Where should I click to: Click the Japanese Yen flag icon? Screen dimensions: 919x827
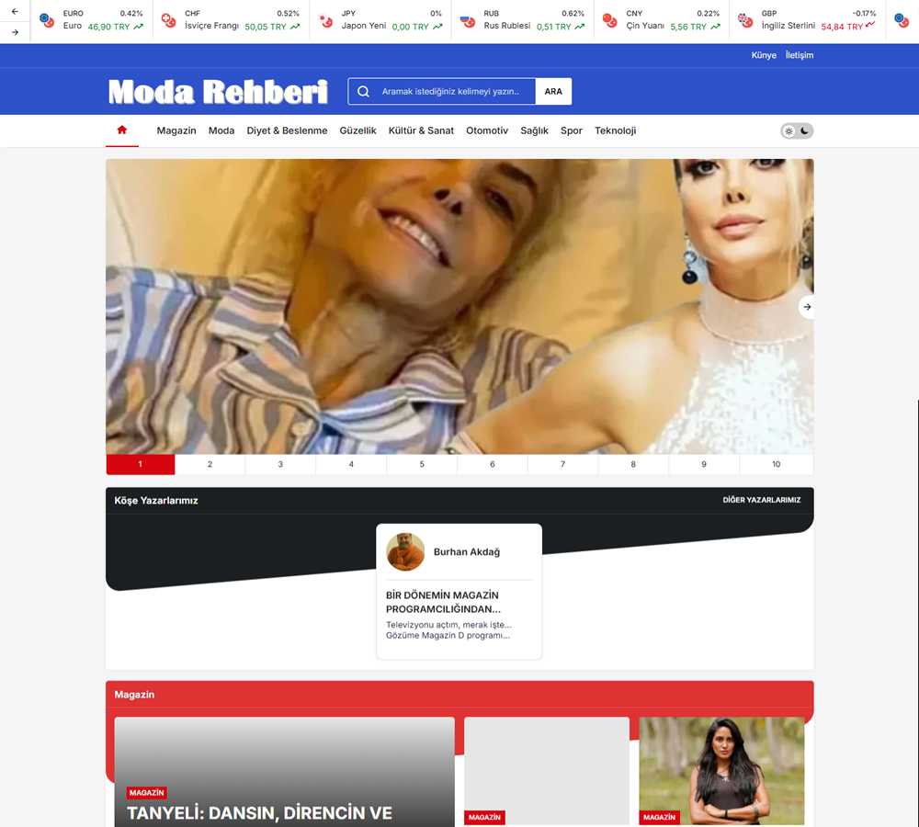tap(325, 20)
